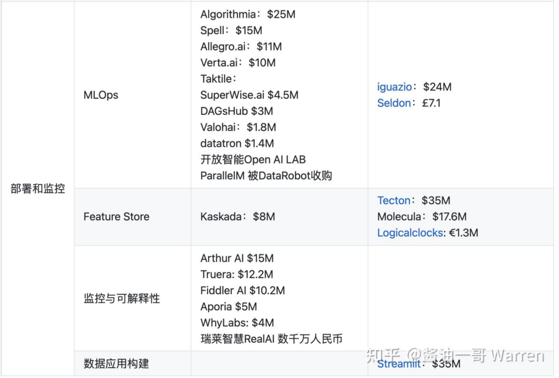The width and height of the screenshot is (559, 378).
Task: Click the 开放智能Open AI LAB entry
Action: tap(253, 160)
